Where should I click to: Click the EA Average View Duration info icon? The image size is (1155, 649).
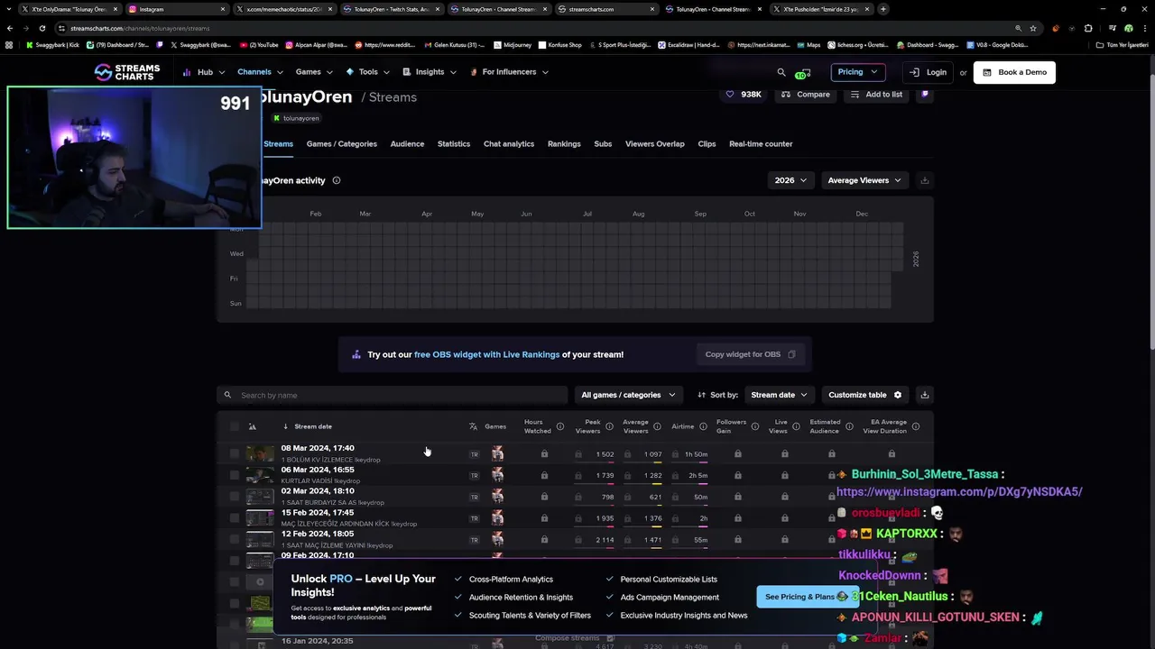click(916, 426)
